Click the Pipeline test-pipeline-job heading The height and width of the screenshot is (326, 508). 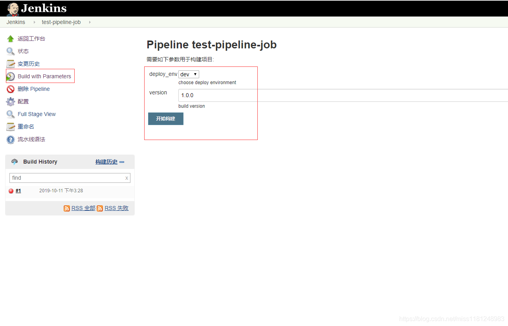click(x=211, y=45)
